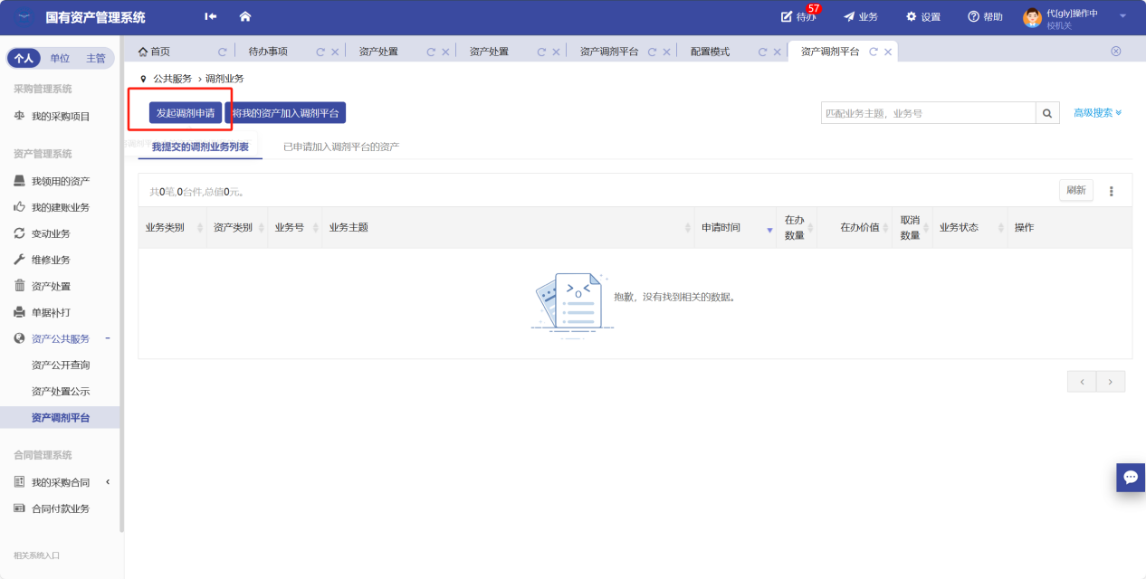Switch to the 主管 view toggle
This screenshot has height=579, width=1146.
pyautogui.click(x=96, y=59)
